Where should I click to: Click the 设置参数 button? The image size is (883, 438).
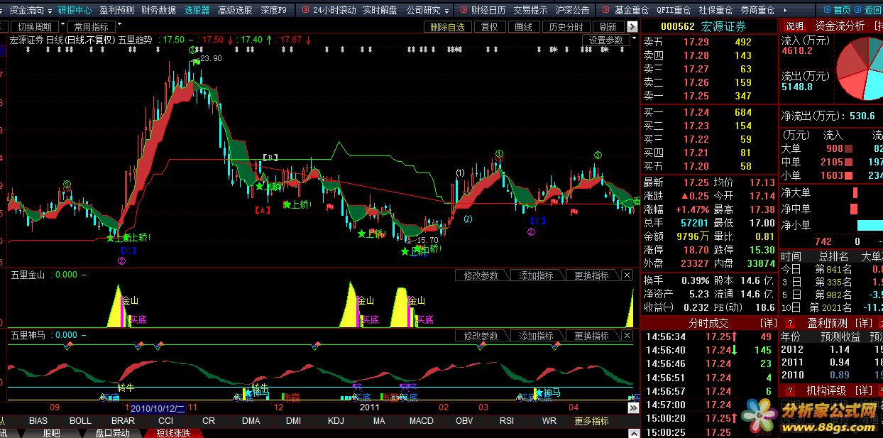pyautogui.click(x=605, y=40)
